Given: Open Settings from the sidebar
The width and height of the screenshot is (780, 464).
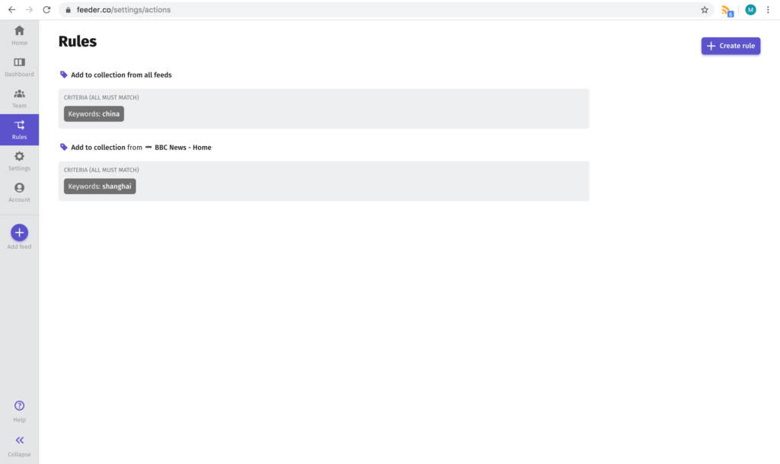Looking at the screenshot, I should pyautogui.click(x=19, y=161).
